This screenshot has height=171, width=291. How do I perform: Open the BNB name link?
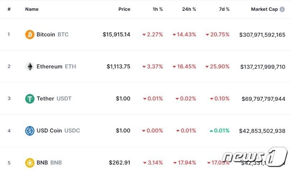[49, 163]
